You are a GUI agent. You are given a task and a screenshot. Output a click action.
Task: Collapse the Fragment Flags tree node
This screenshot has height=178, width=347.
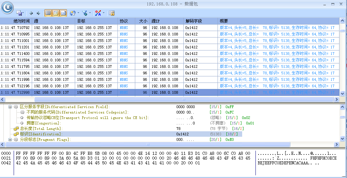click(10, 140)
